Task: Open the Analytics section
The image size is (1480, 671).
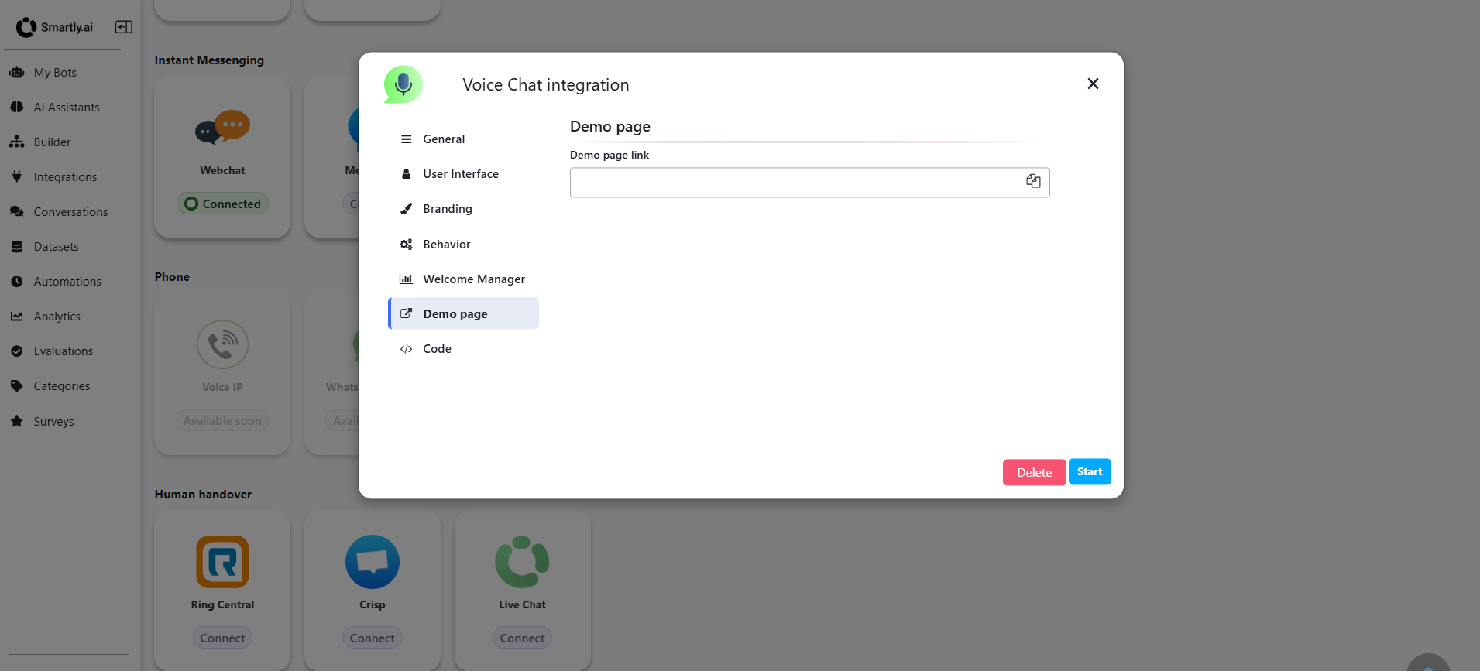Action: click(x=57, y=317)
